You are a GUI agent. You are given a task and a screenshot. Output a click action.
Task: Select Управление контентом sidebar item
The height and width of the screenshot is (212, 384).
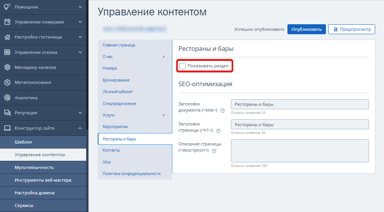[43, 154]
